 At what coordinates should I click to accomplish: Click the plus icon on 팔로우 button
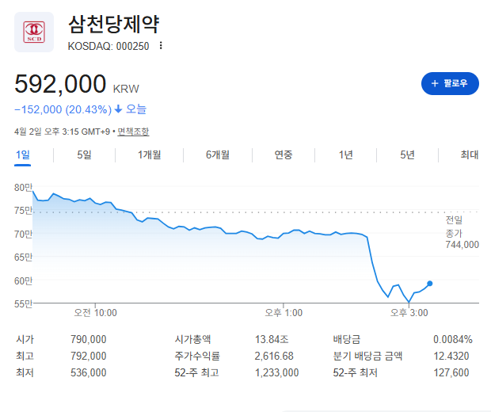pyautogui.click(x=434, y=83)
